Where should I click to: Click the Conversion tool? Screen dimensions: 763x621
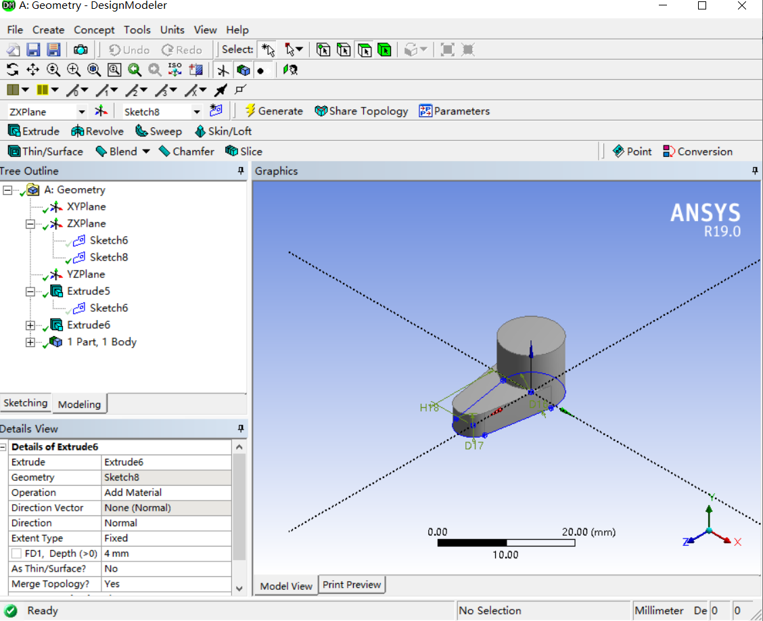(697, 152)
